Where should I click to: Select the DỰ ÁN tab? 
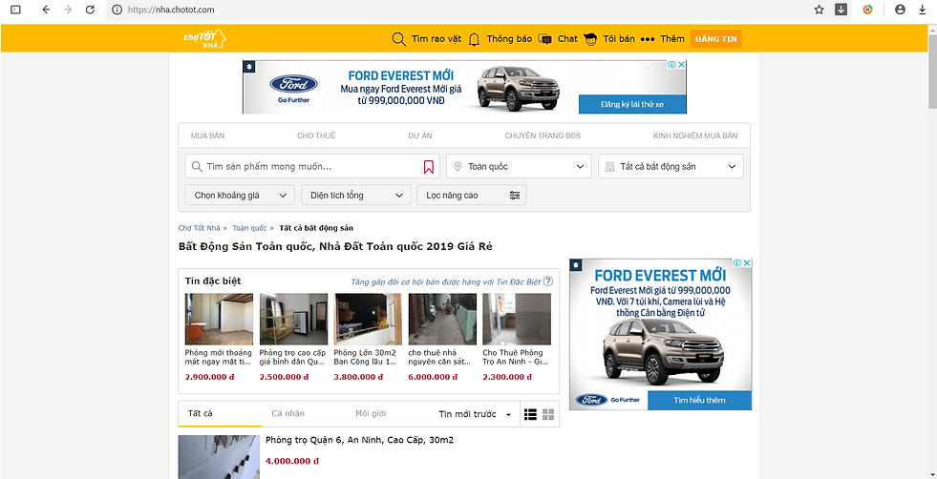420,135
